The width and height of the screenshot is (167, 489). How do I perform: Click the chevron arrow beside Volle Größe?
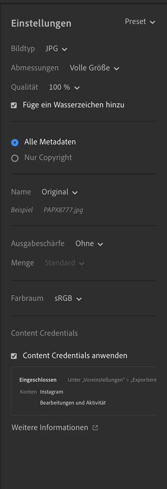117,69
